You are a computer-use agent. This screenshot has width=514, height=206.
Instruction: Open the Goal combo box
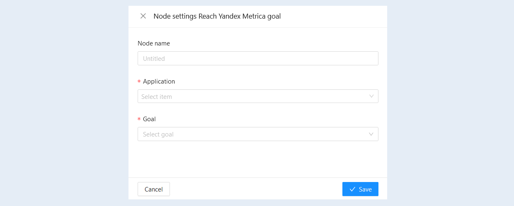tap(258, 134)
